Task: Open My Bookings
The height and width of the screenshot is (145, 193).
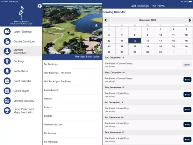Action: click(72, 64)
